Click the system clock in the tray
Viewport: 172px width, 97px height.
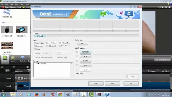click(165, 95)
